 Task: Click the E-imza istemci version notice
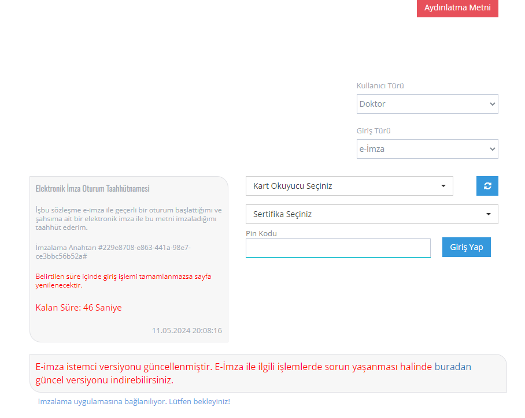tap(231, 373)
